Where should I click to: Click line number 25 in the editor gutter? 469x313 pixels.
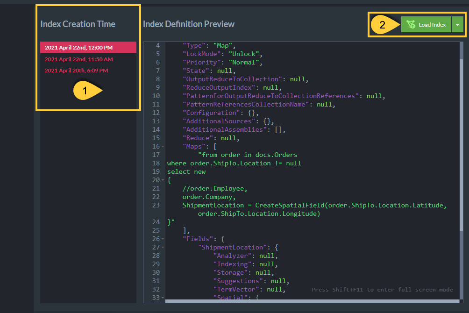[156, 230]
